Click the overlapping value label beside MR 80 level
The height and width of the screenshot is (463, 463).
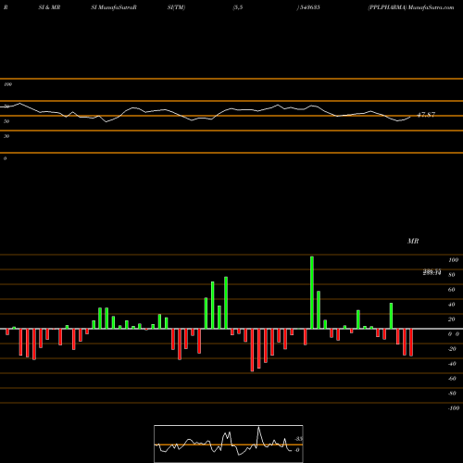(432, 272)
